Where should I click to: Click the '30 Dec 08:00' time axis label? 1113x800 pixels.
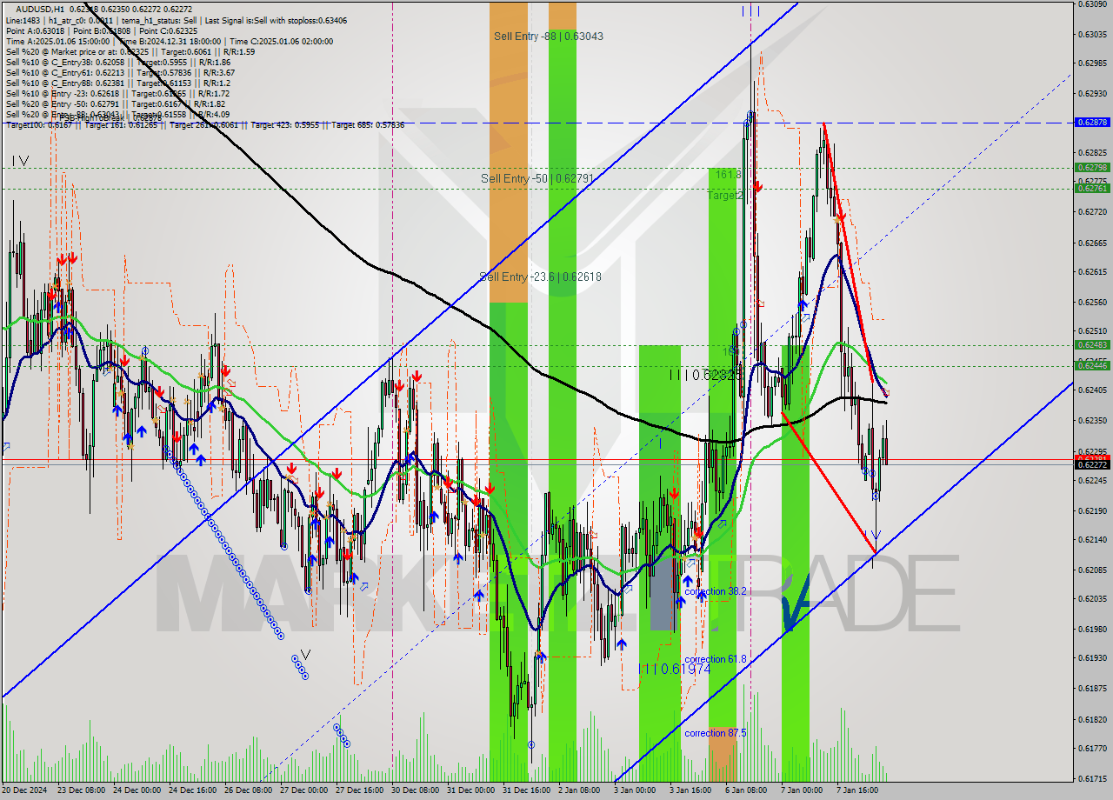[415, 790]
